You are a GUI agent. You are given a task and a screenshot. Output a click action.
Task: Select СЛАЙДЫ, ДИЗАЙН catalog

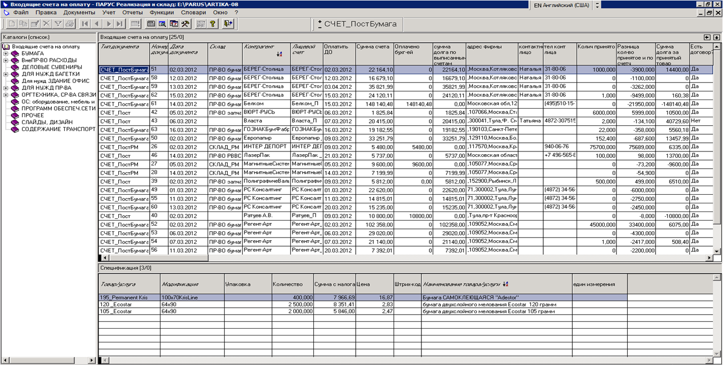click(x=47, y=122)
